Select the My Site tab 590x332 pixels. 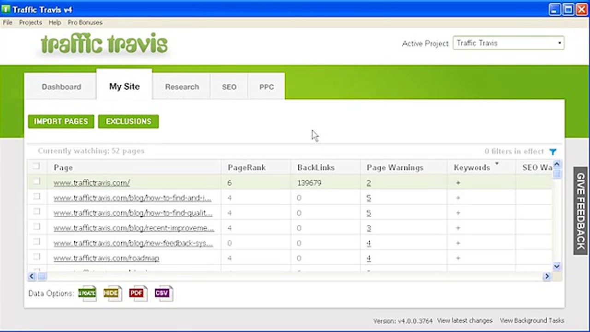[124, 86]
